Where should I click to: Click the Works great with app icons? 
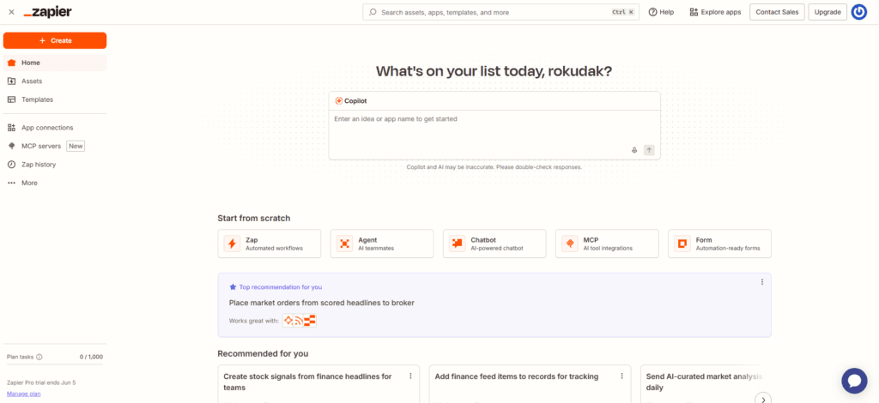tap(300, 321)
